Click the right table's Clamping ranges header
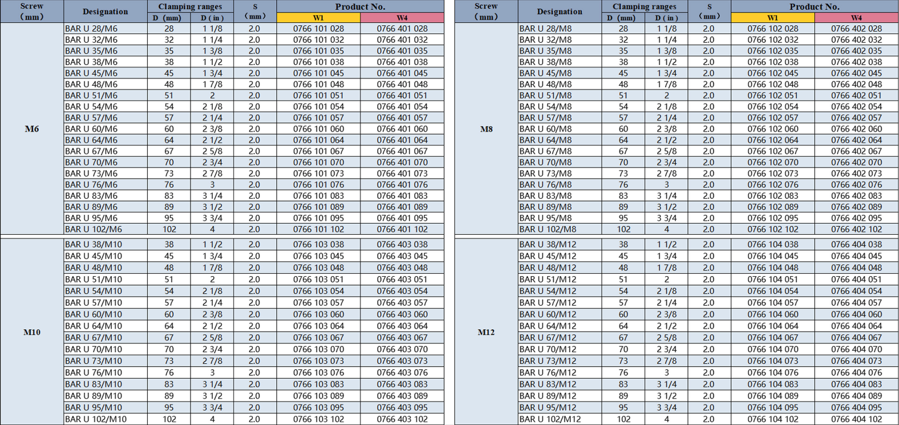 pyautogui.click(x=644, y=7)
